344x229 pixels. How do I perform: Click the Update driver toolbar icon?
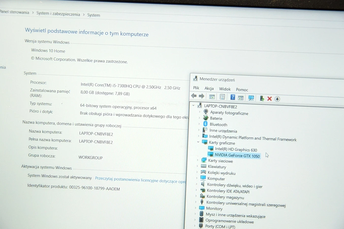click(x=261, y=98)
